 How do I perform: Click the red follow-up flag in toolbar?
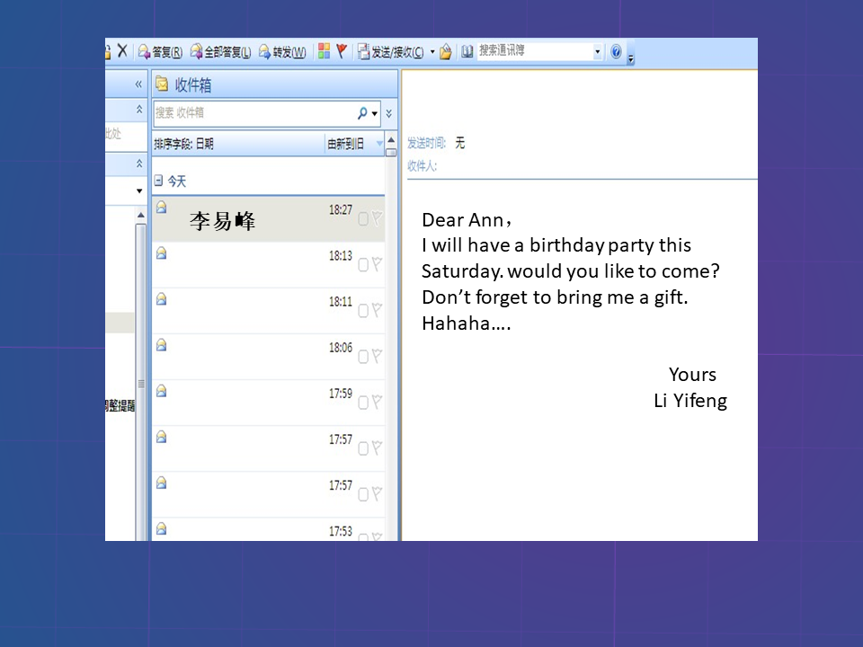click(x=342, y=51)
